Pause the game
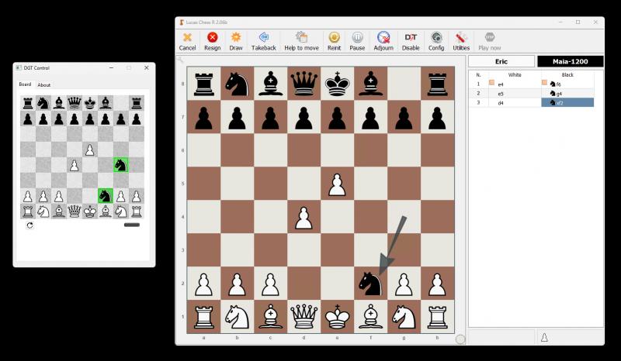Image resolution: width=621 pixels, height=361 pixels. [357, 40]
